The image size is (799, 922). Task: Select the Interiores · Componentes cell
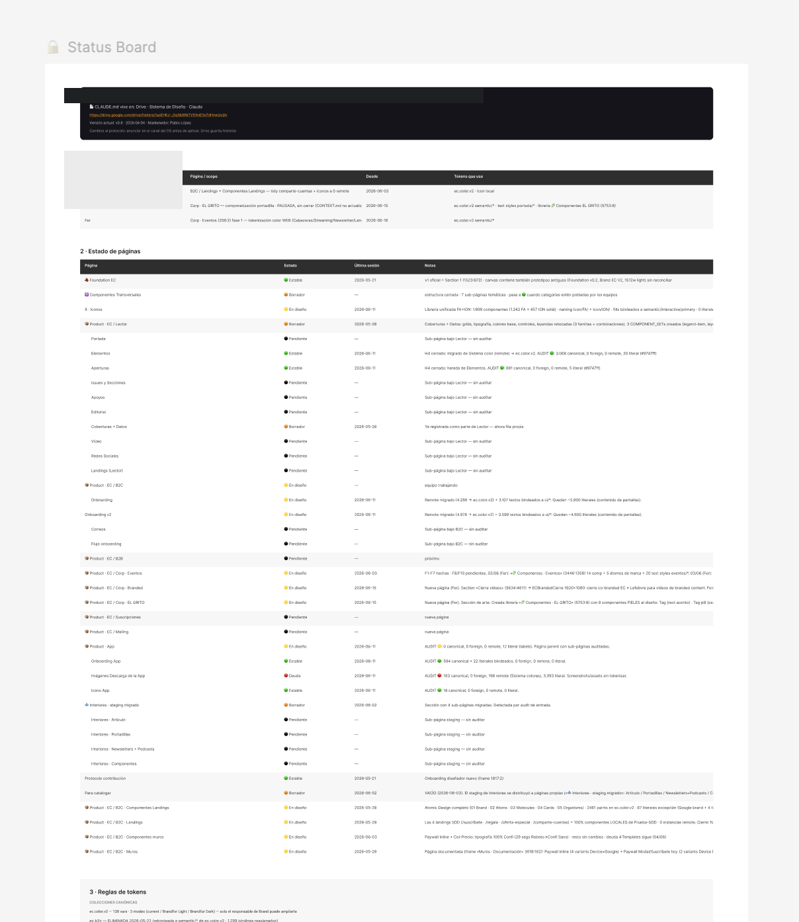pos(114,764)
